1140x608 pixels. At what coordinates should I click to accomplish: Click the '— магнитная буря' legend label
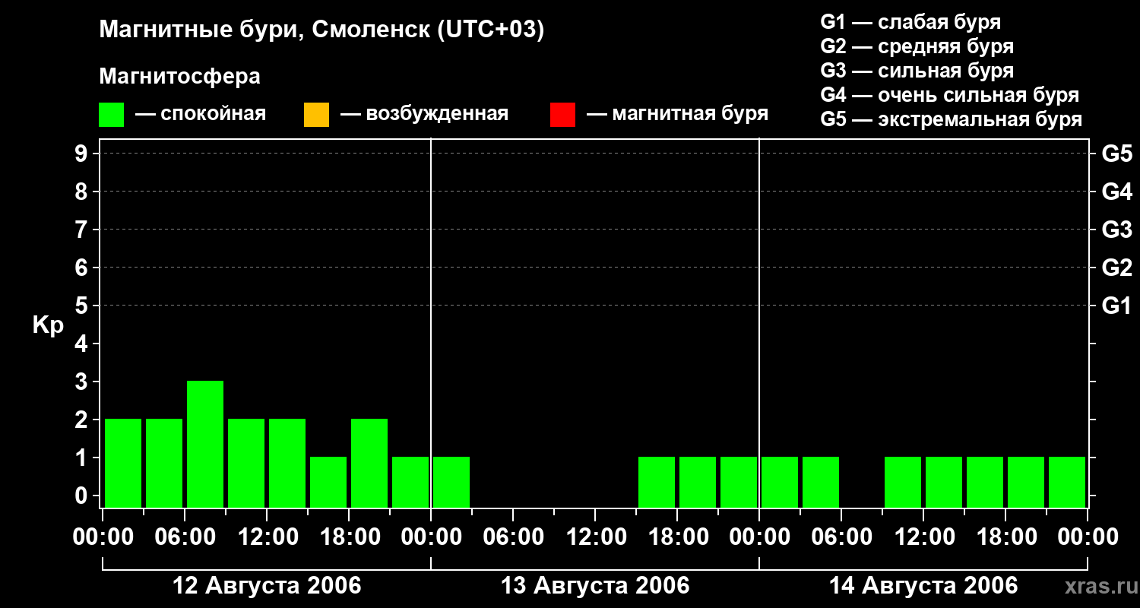tap(677, 114)
